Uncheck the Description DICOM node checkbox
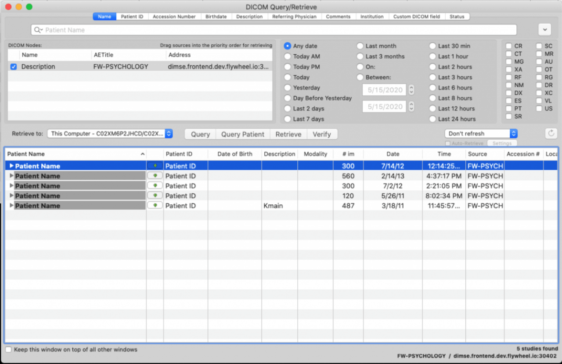This screenshot has height=364, width=562. 13,66
